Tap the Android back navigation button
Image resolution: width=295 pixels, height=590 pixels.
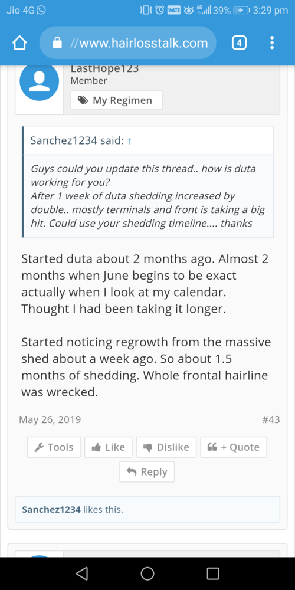81,573
